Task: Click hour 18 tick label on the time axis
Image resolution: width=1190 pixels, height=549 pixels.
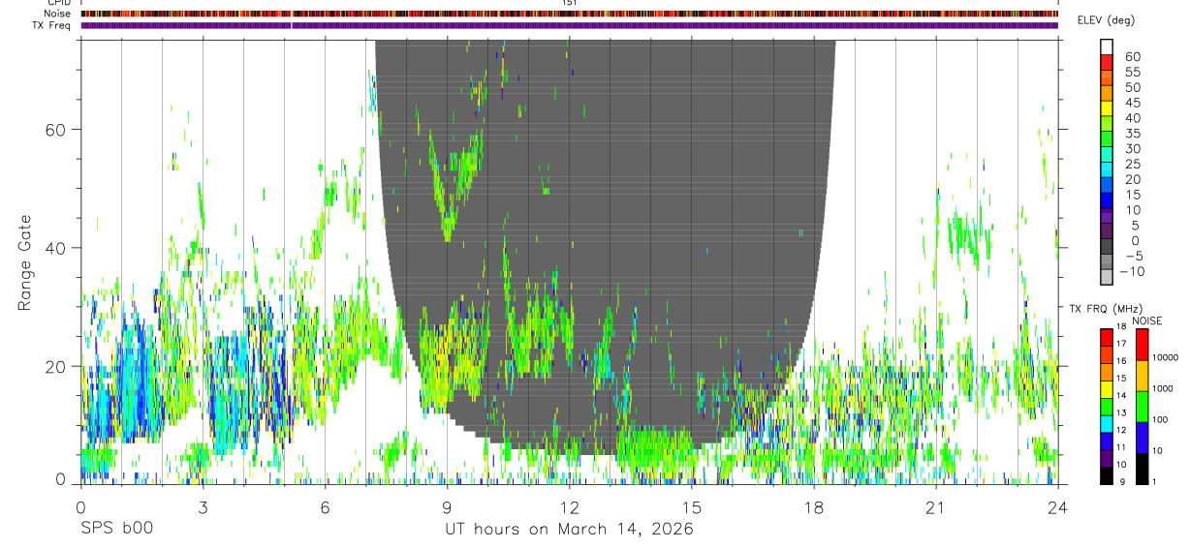Action: pyautogui.click(x=813, y=506)
